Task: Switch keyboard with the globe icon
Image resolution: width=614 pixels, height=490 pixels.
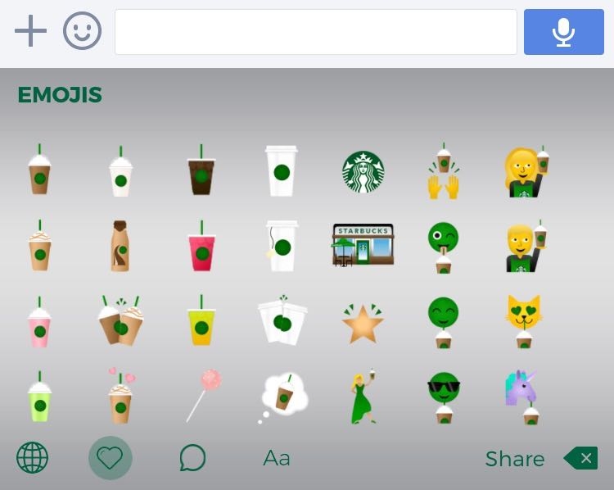Action: tap(33, 457)
